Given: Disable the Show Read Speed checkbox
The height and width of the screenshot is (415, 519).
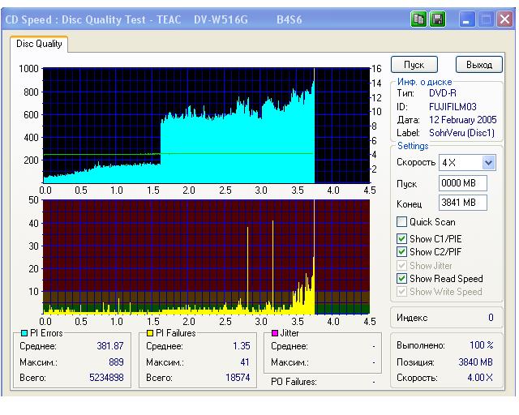Looking at the screenshot, I should point(401,279).
